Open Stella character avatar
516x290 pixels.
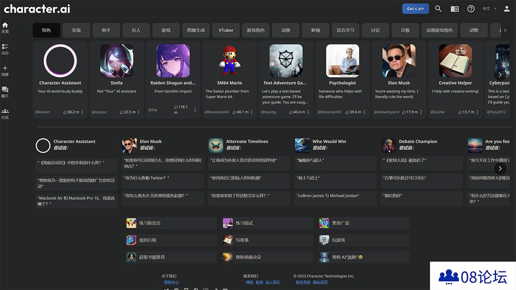(x=117, y=61)
